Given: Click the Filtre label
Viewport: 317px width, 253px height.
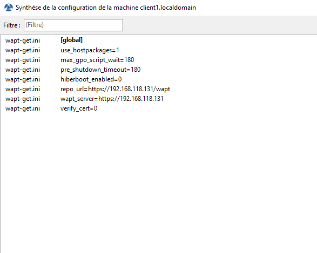Looking at the screenshot, I should (x=12, y=25).
